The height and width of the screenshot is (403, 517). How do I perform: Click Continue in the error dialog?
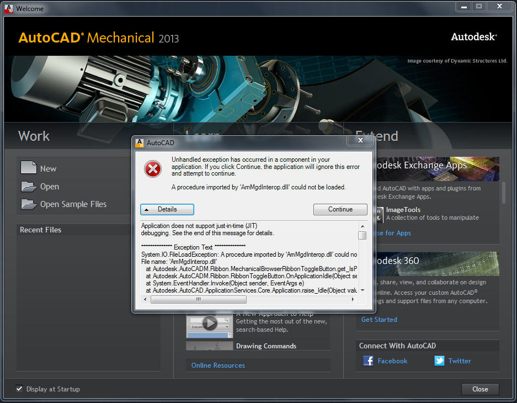[340, 209]
